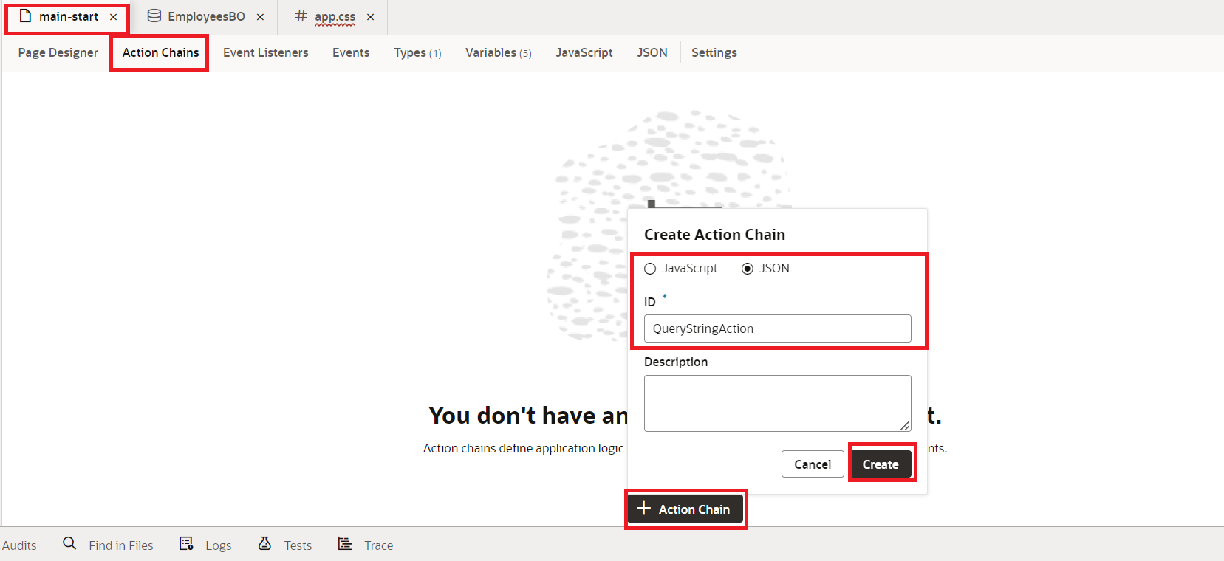Screen dimensions: 1224x561
Task: Switch to the Event Listeners tab
Action: point(265,52)
